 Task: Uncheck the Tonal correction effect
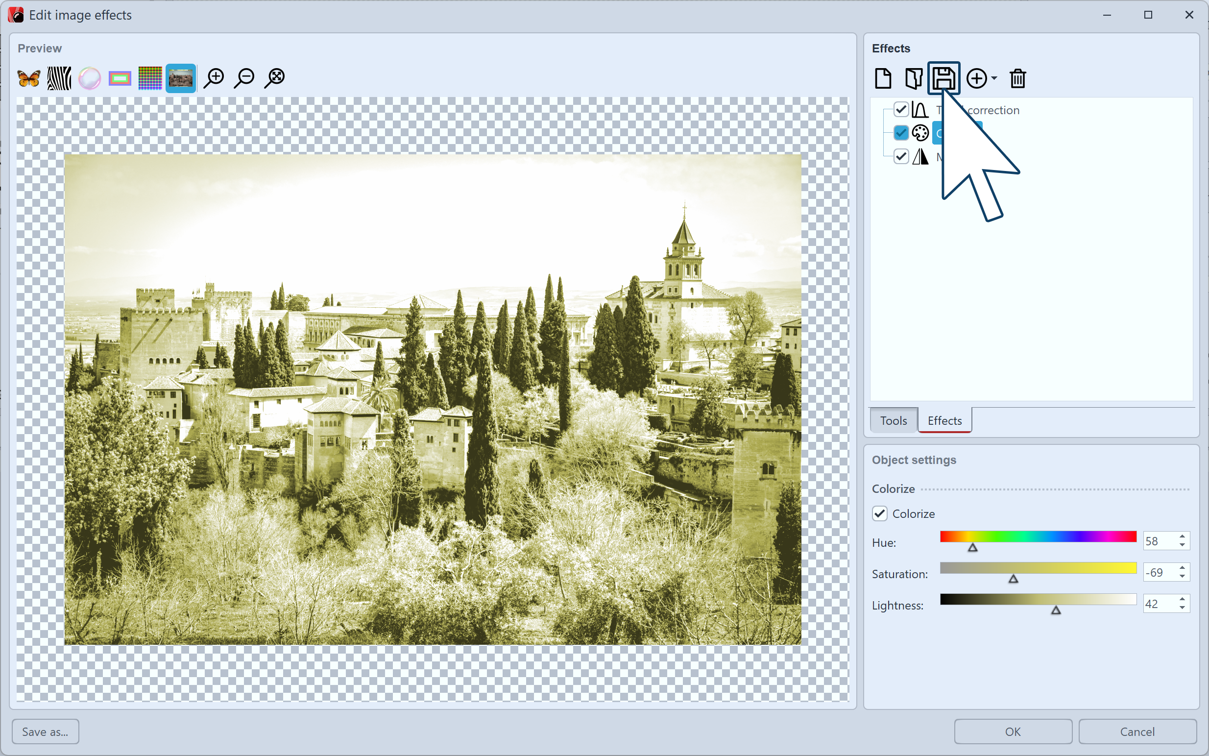pos(901,109)
